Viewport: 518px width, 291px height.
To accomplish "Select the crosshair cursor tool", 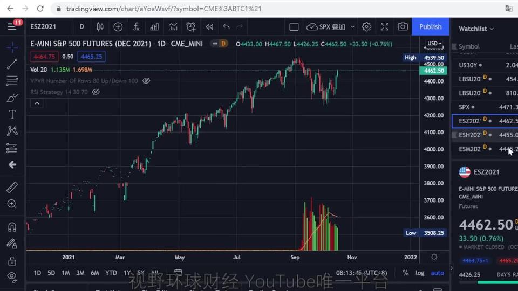I will pos(12,47).
